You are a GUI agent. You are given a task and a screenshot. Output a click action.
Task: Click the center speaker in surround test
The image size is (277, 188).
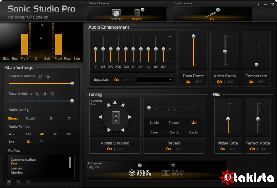pyautogui.click(x=116, y=117)
